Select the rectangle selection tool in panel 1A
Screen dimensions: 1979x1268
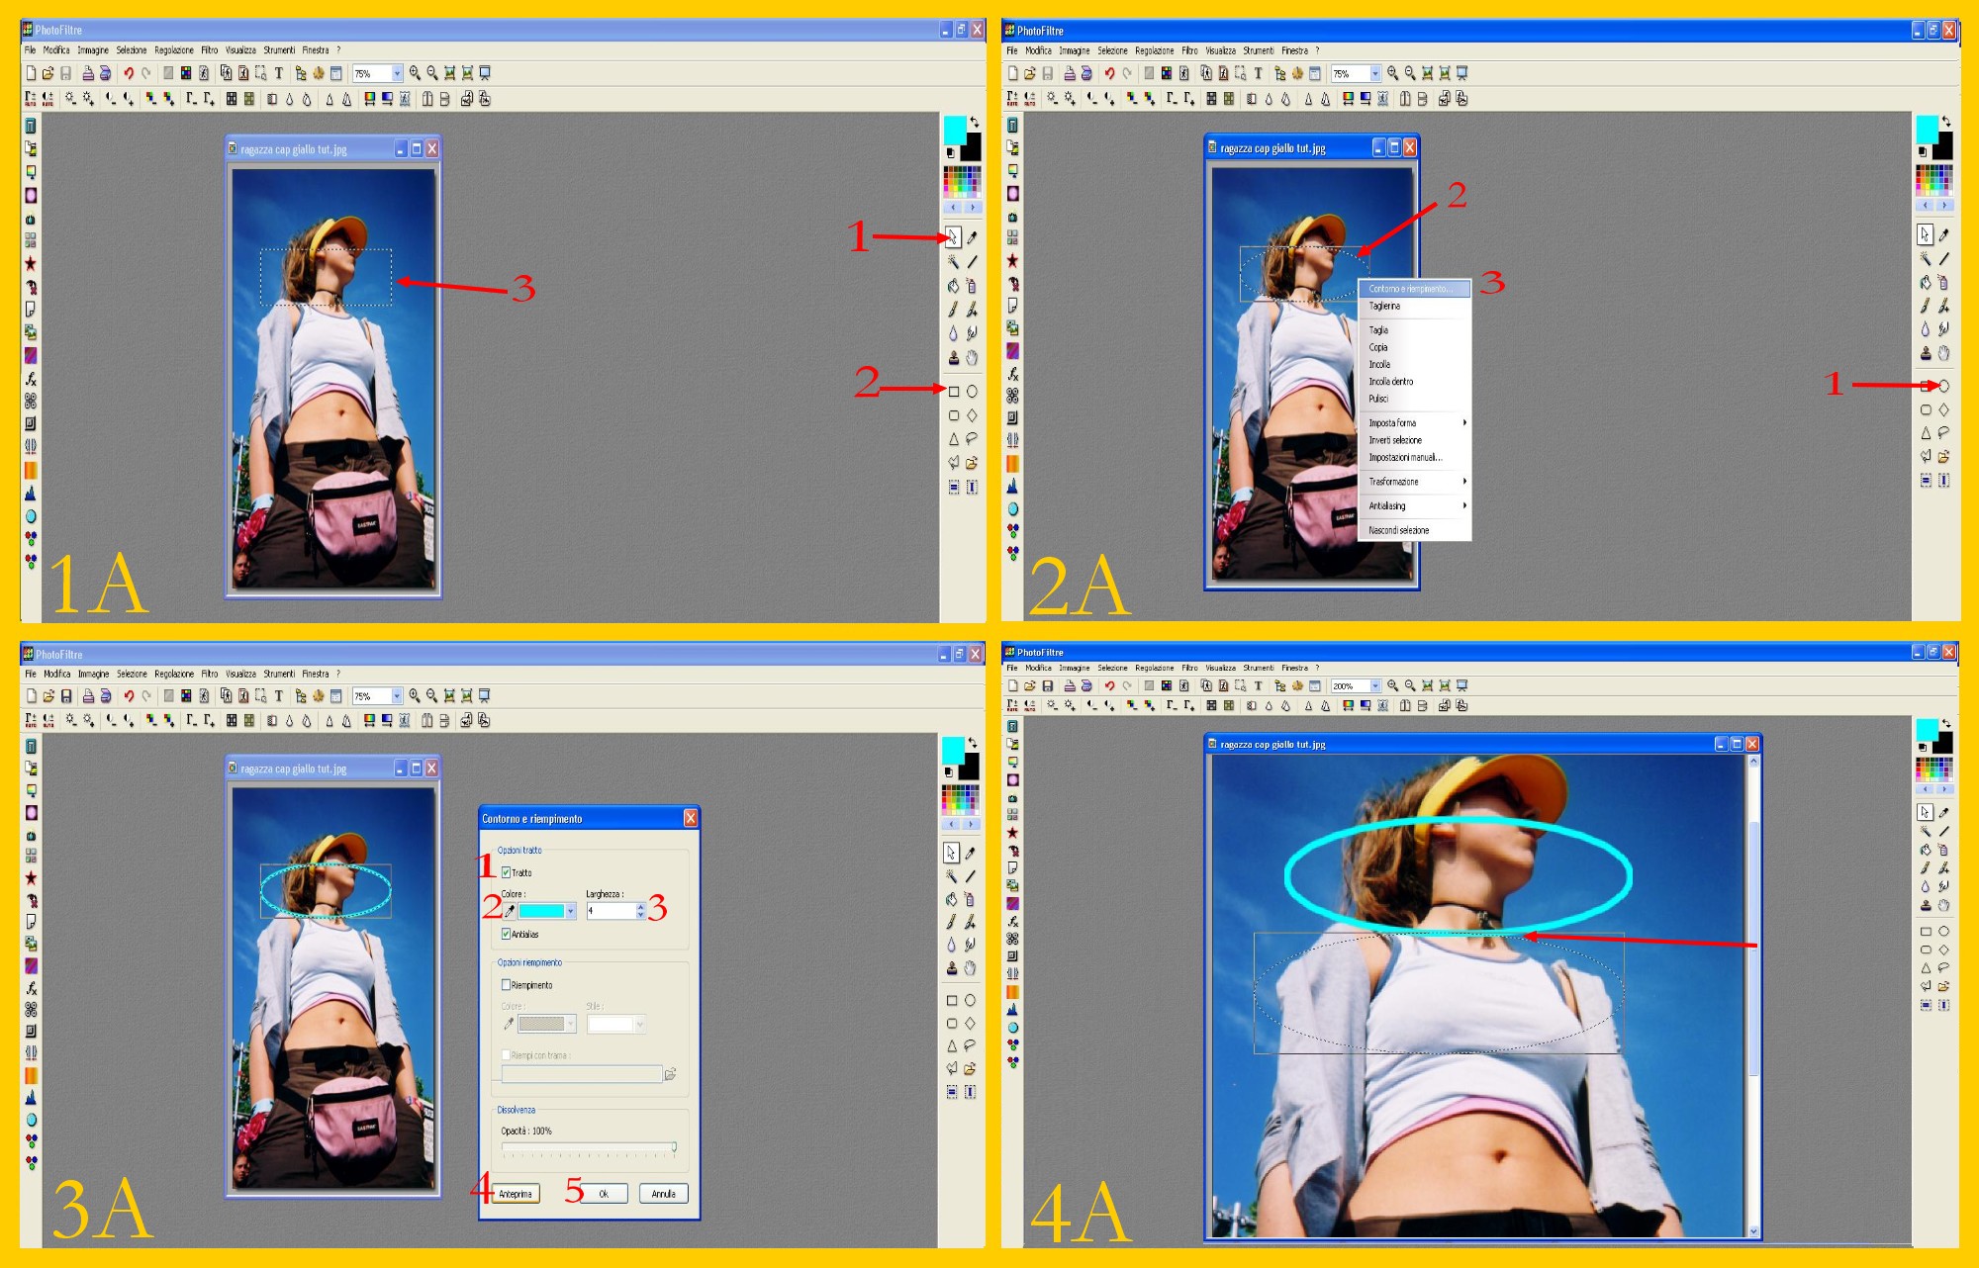954,392
